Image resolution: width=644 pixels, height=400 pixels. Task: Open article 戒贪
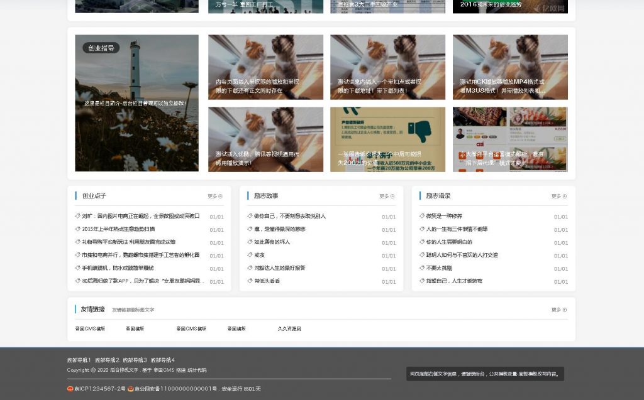(259, 255)
